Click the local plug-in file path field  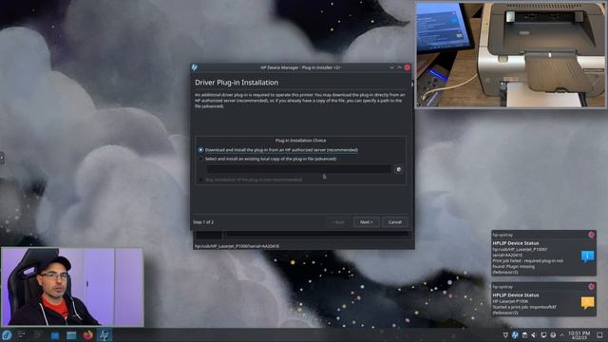298,169
